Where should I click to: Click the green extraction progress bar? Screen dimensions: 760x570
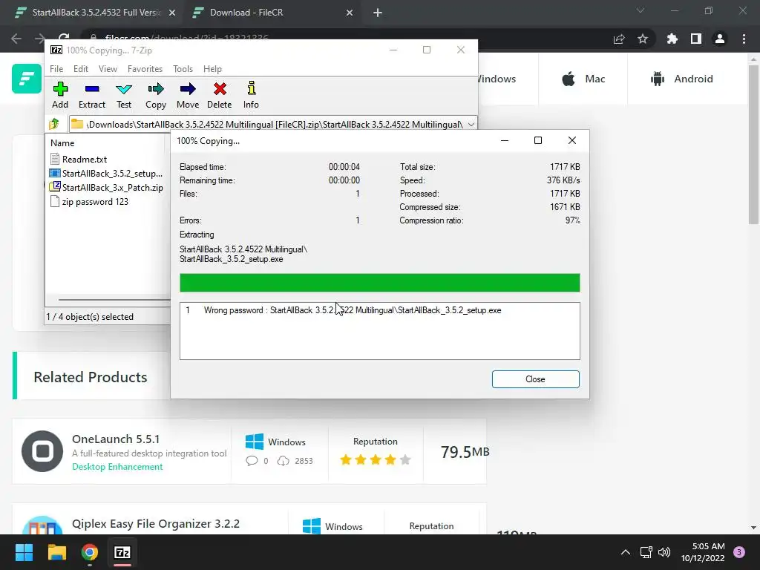pos(379,283)
